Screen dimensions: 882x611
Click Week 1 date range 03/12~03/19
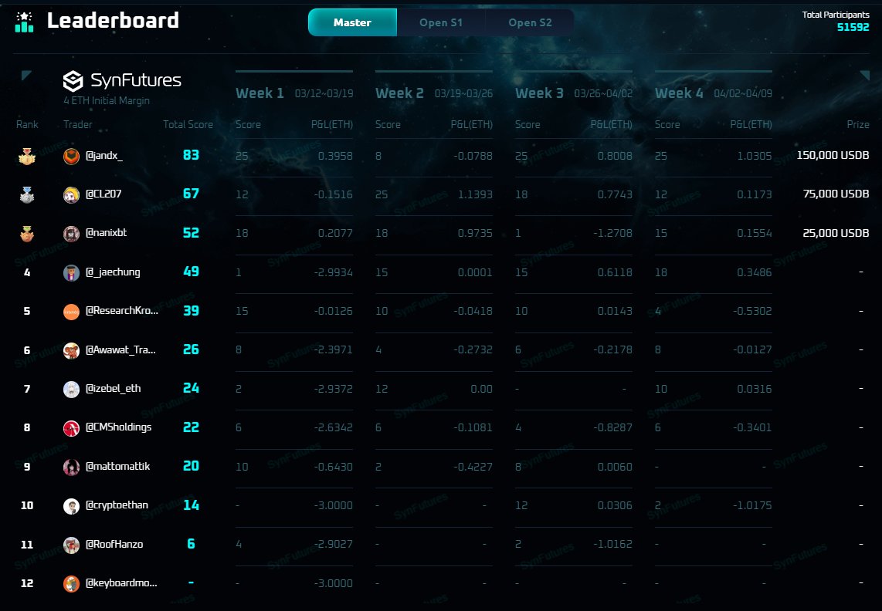[x=324, y=93]
